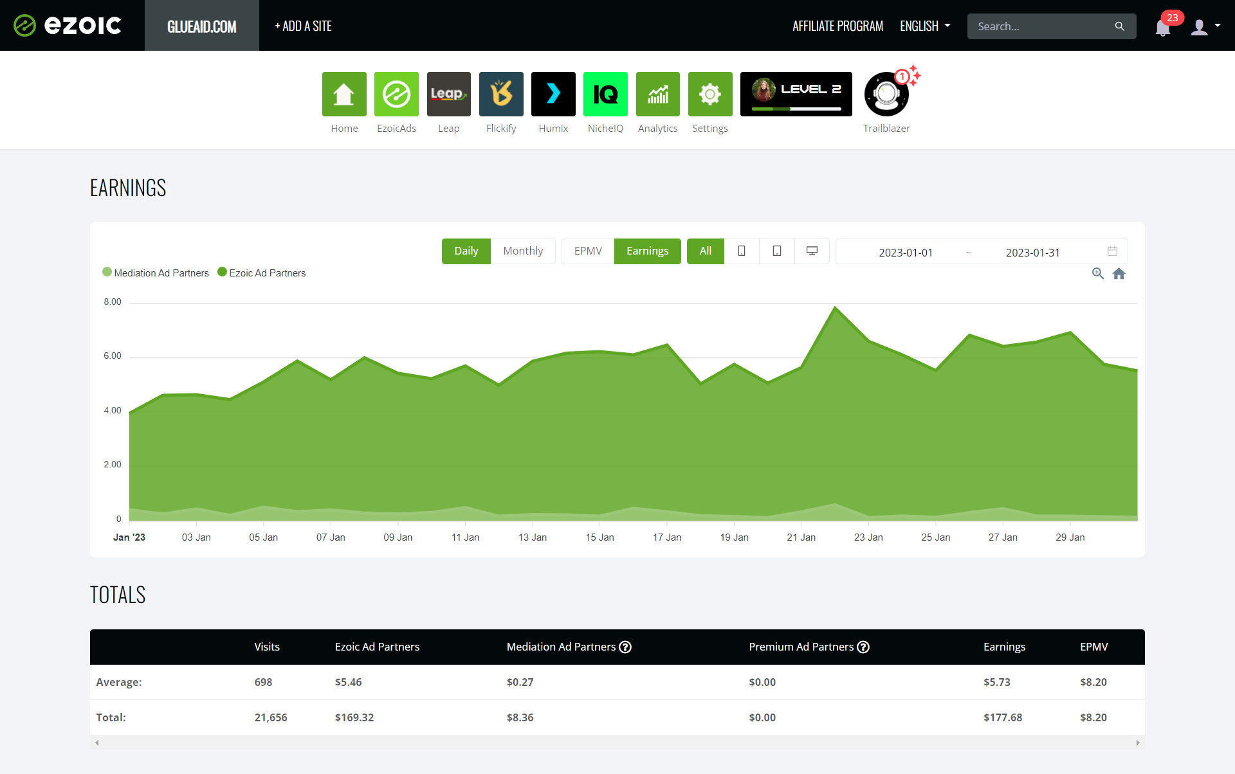The image size is (1235, 774).
Task: Select average visits value 698
Action: (263, 682)
